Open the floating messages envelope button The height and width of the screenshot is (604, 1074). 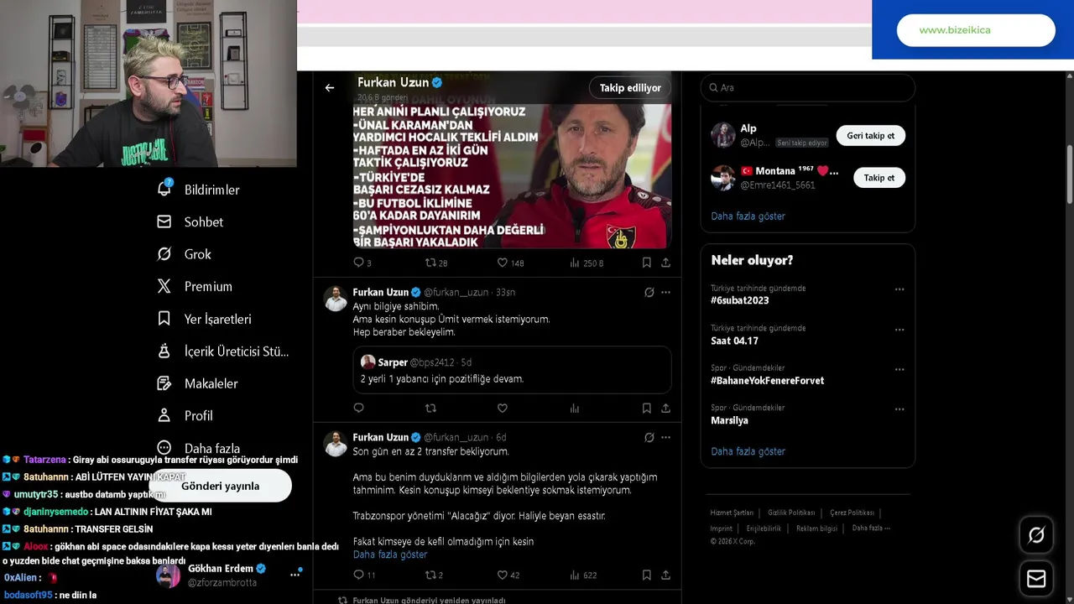pos(1036,579)
